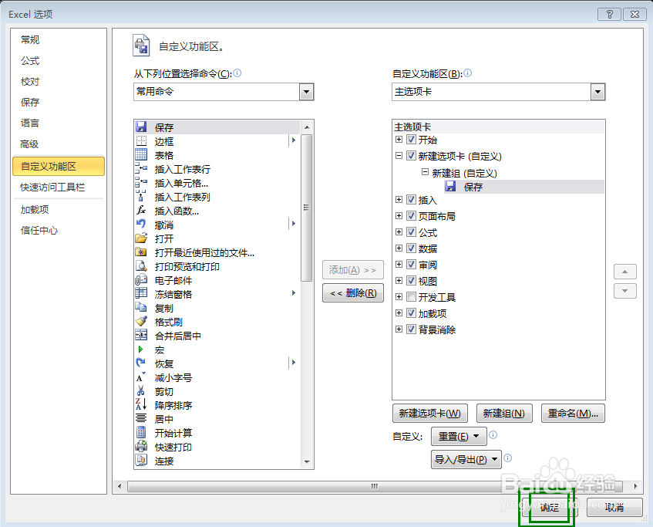653x527 pixels.
Task: Click the 电子邮件 icon
Action: pyautogui.click(x=141, y=280)
